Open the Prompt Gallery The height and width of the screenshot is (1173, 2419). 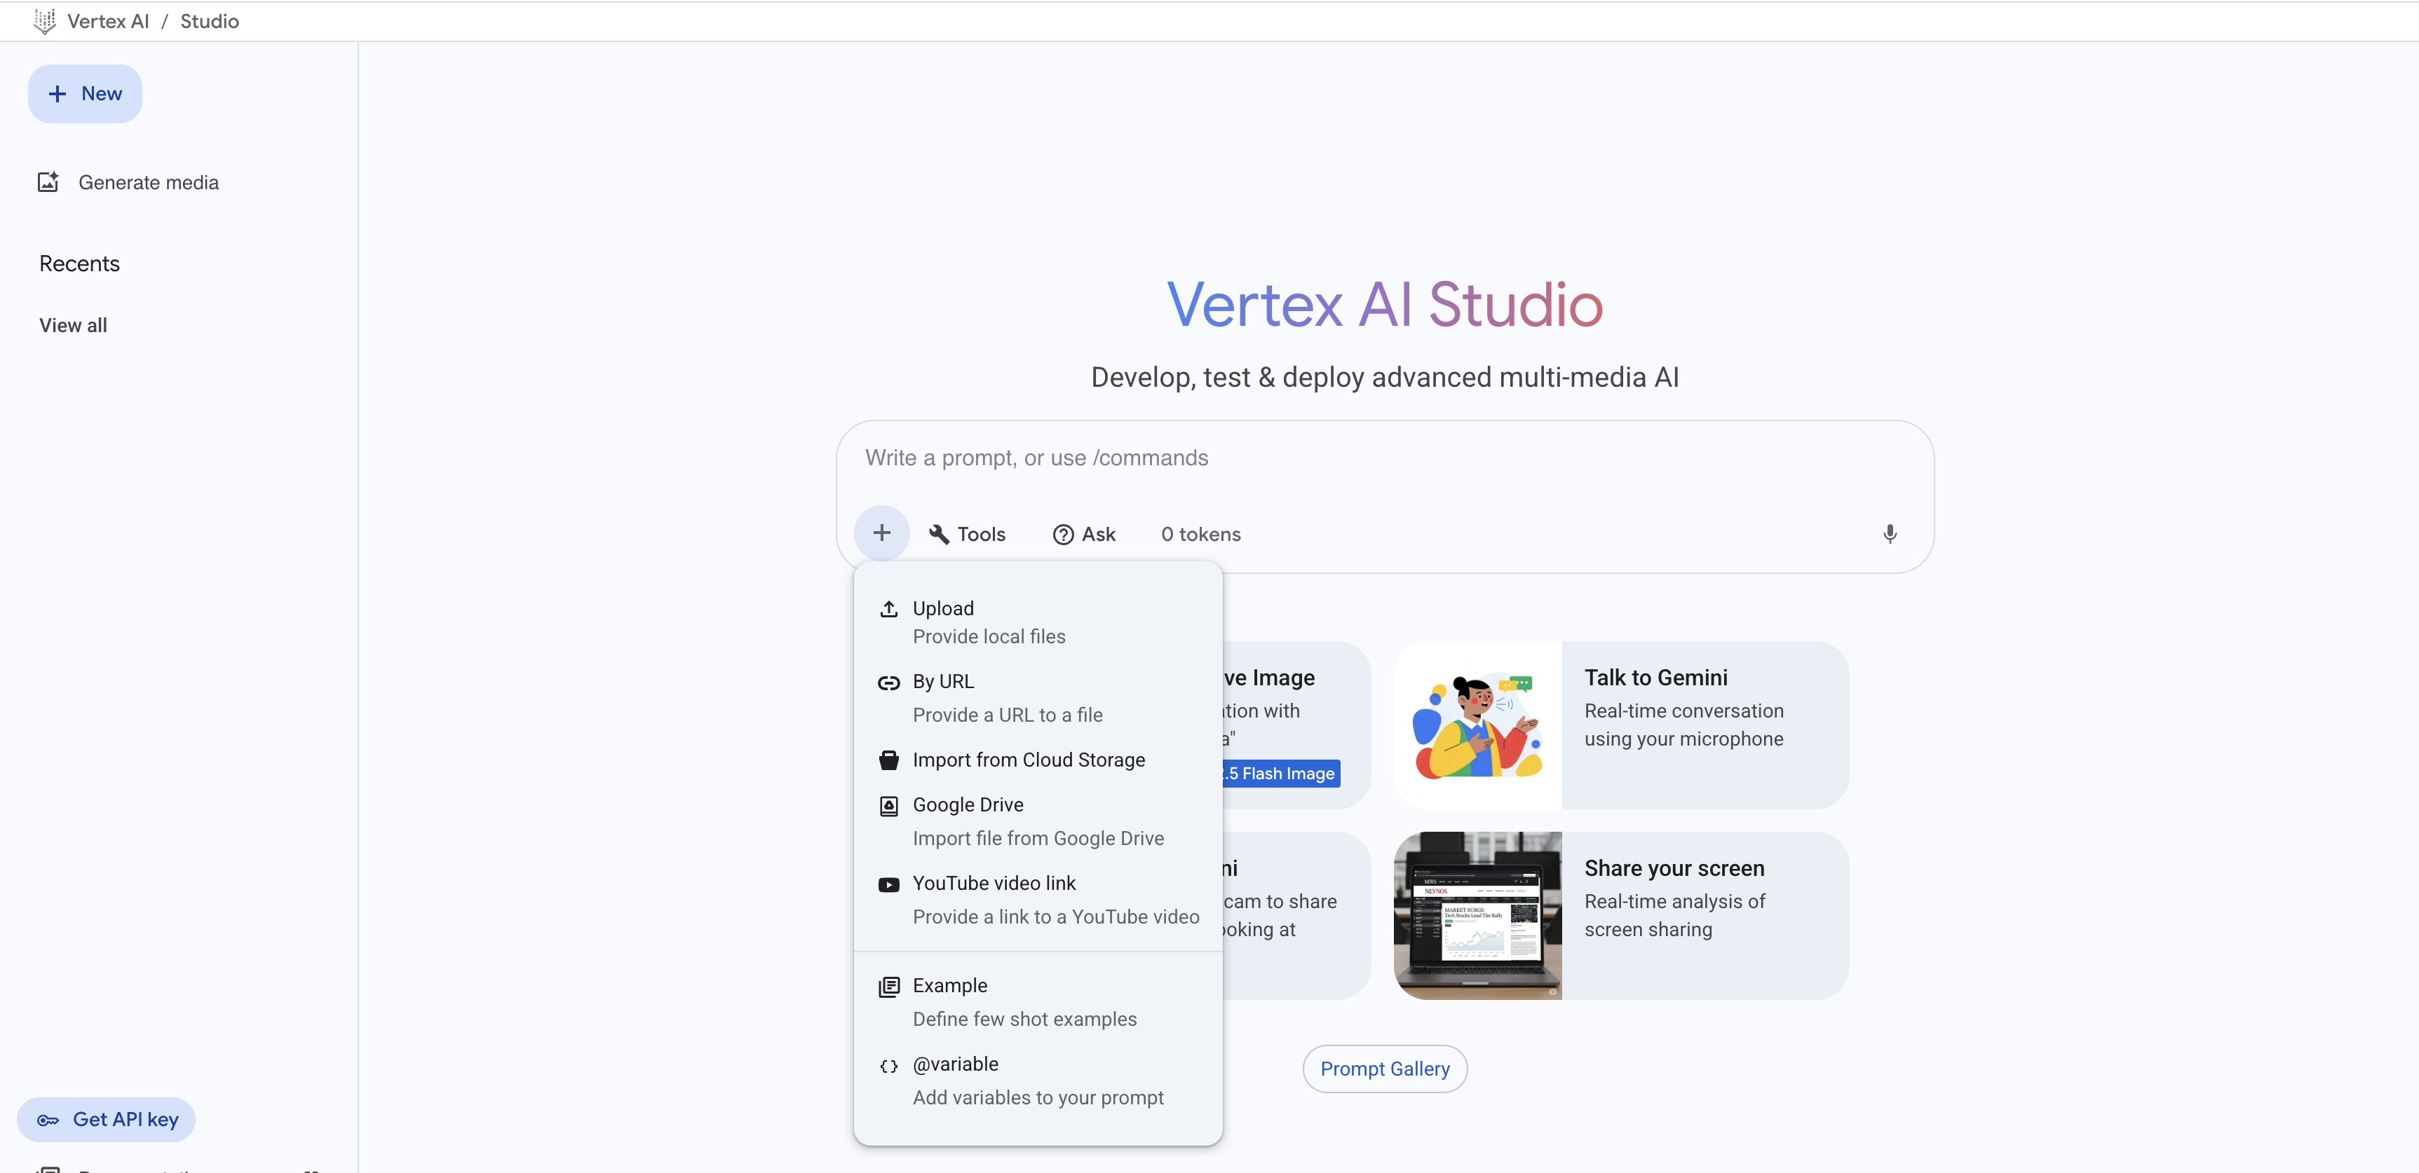1384,1069
